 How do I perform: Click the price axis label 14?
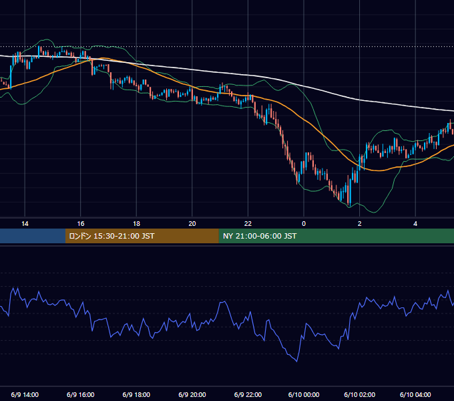[x=25, y=224]
